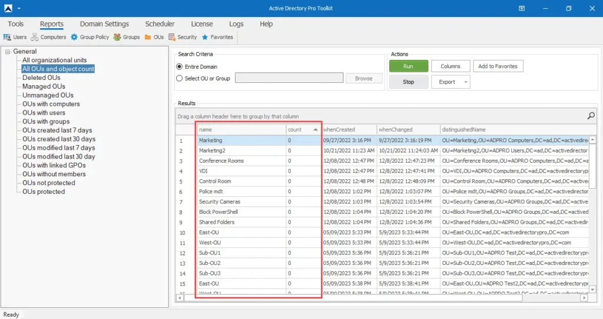This screenshot has width=603, height=319.
Task: Select 'OUs with computers' report
Action: pyautogui.click(x=51, y=104)
